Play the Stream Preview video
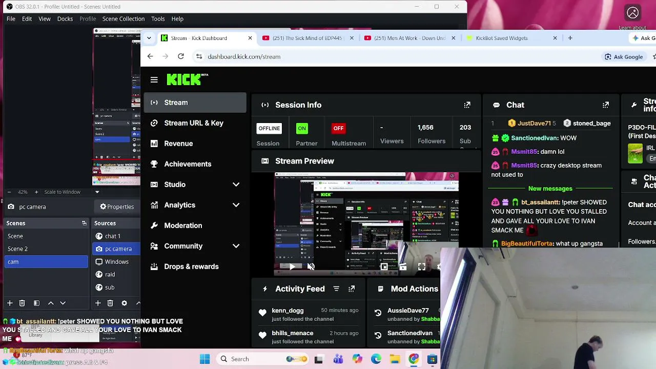 click(x=292, y=266)
